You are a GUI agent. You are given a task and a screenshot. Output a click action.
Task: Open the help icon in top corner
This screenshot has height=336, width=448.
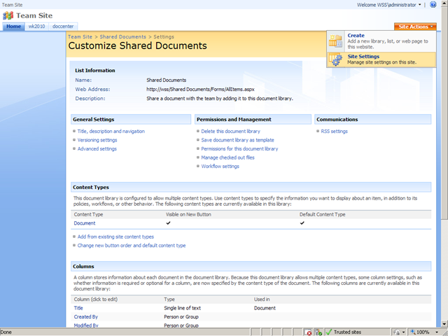tap(433, 5)
